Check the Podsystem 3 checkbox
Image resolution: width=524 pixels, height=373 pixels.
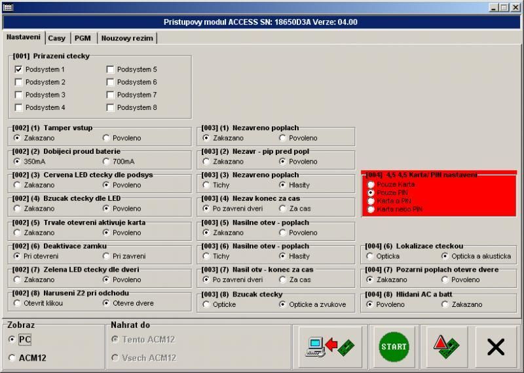point(19,95)
